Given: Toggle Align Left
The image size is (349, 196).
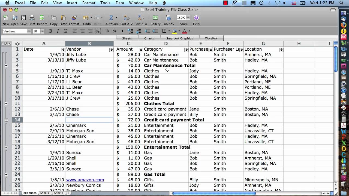Looking at the screenshot, I should click(x=75, y=31).
